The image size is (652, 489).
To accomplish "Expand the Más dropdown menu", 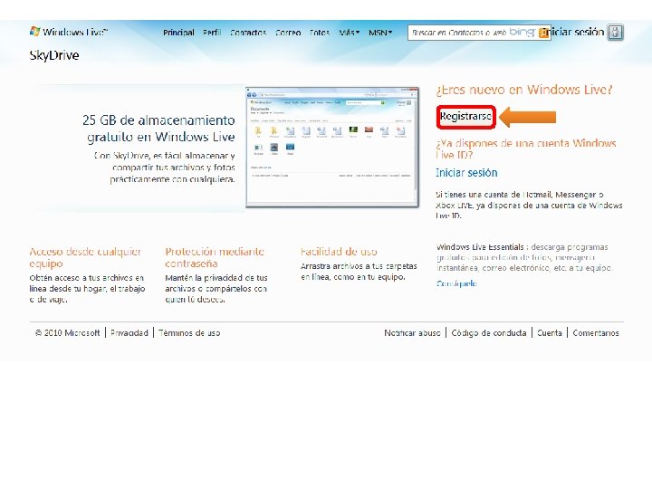I will (349, 33).
